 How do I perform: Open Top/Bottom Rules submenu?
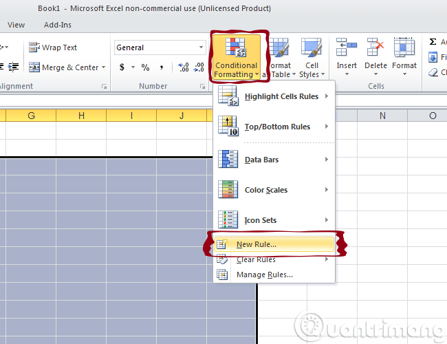[x=274, y=127]
